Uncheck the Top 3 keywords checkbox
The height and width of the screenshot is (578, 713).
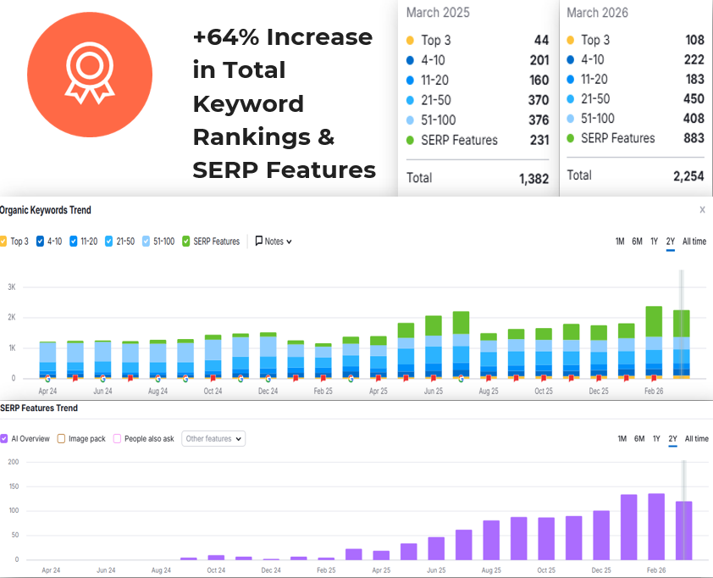point(3,242)
